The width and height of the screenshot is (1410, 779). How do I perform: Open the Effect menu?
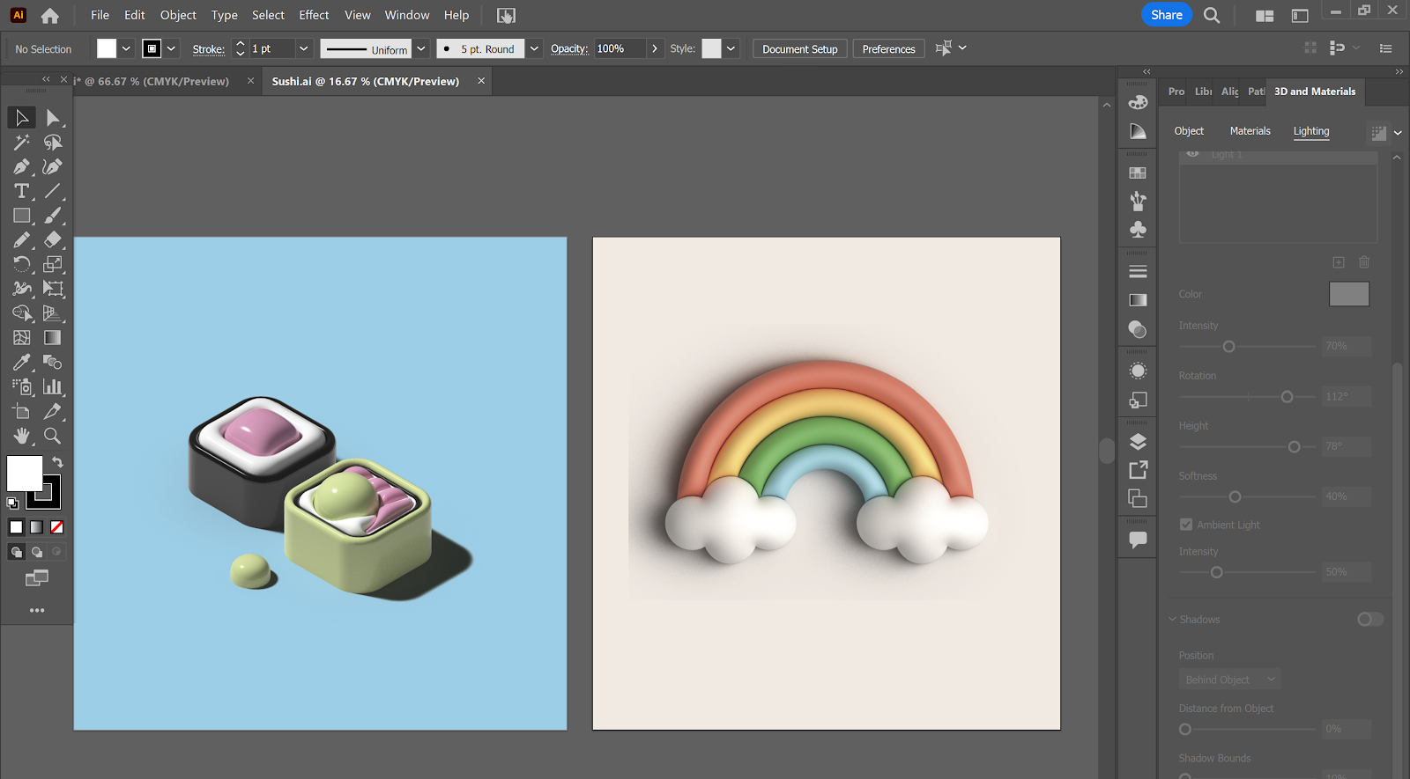coord(314,15)
